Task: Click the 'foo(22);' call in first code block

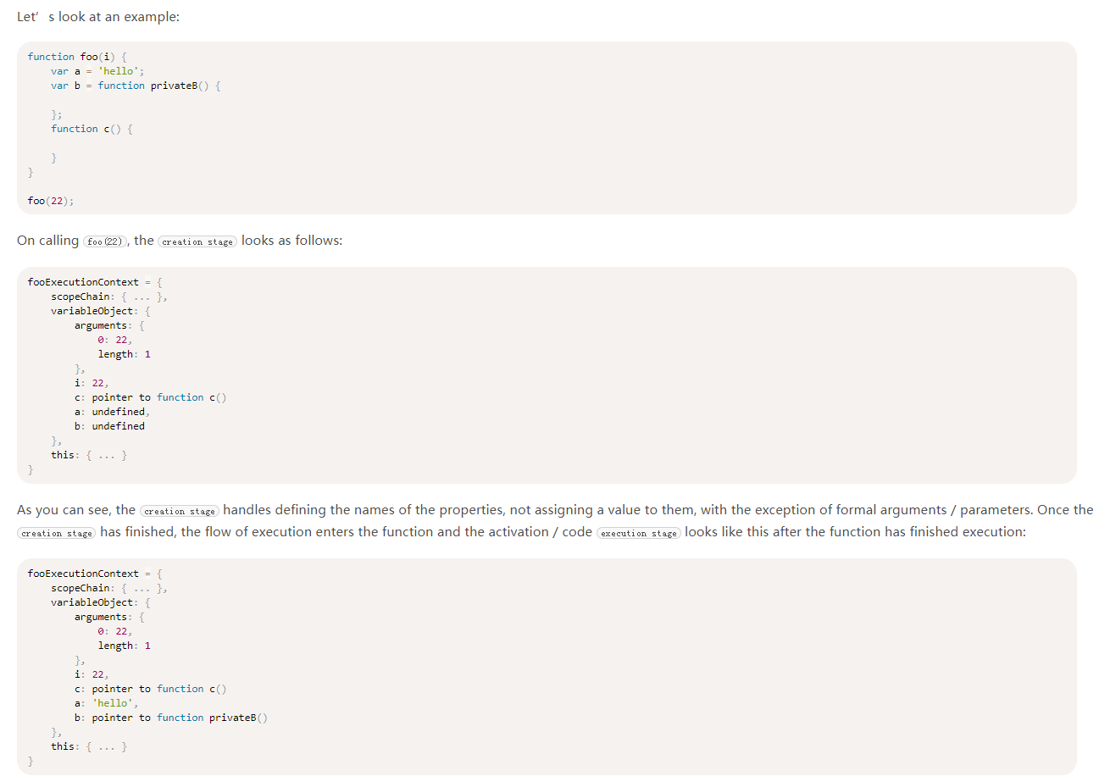Action: click(51, 201)
